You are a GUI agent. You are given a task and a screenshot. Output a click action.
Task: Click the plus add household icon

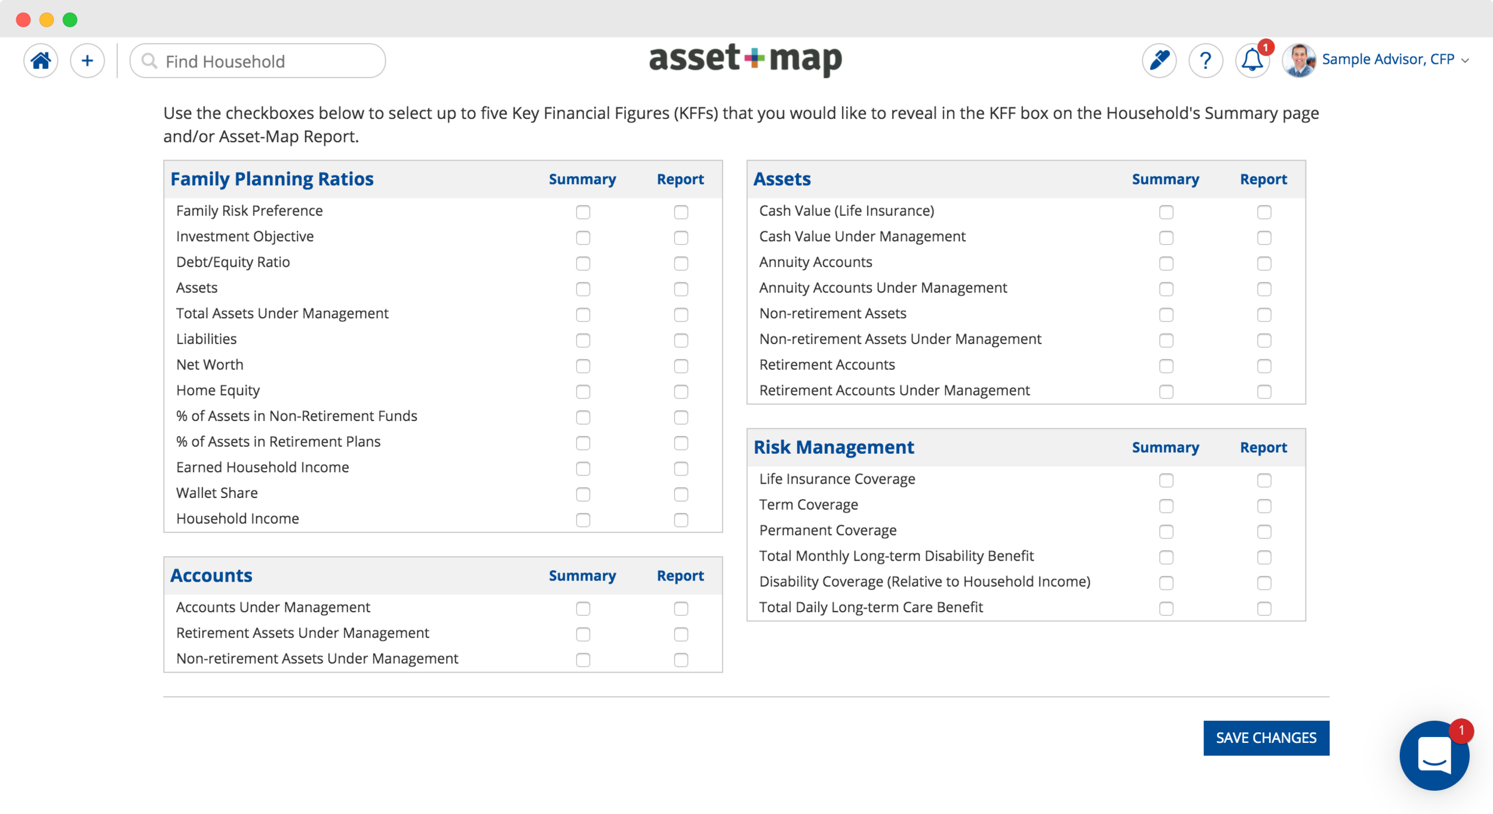[x=87, y=60]
